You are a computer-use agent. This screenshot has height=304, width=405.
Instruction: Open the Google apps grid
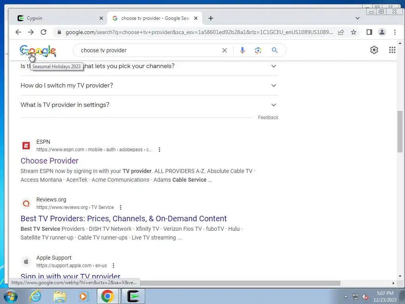[392, 50]
